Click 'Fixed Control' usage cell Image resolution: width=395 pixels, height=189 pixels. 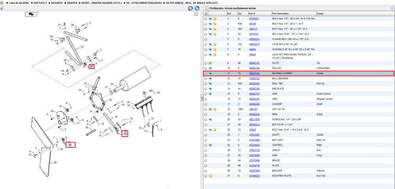[x=323, y=94]
